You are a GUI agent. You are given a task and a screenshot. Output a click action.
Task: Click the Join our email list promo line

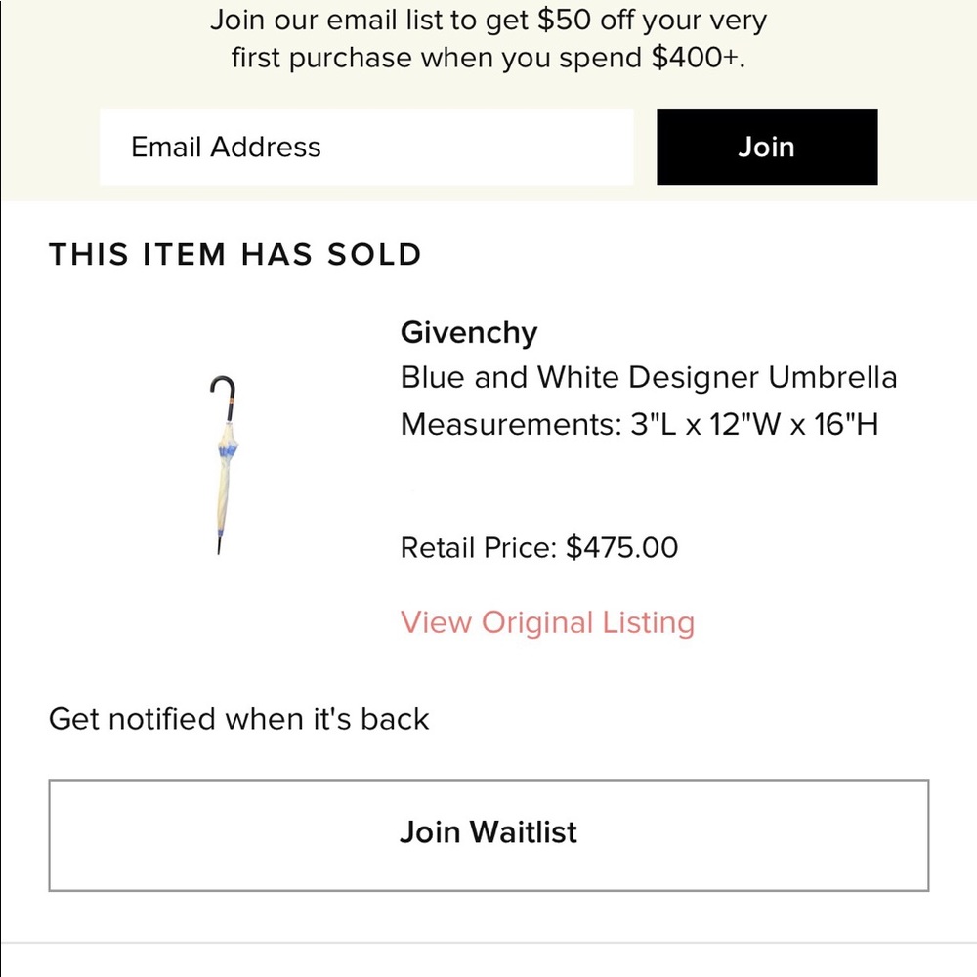(488, 21)
